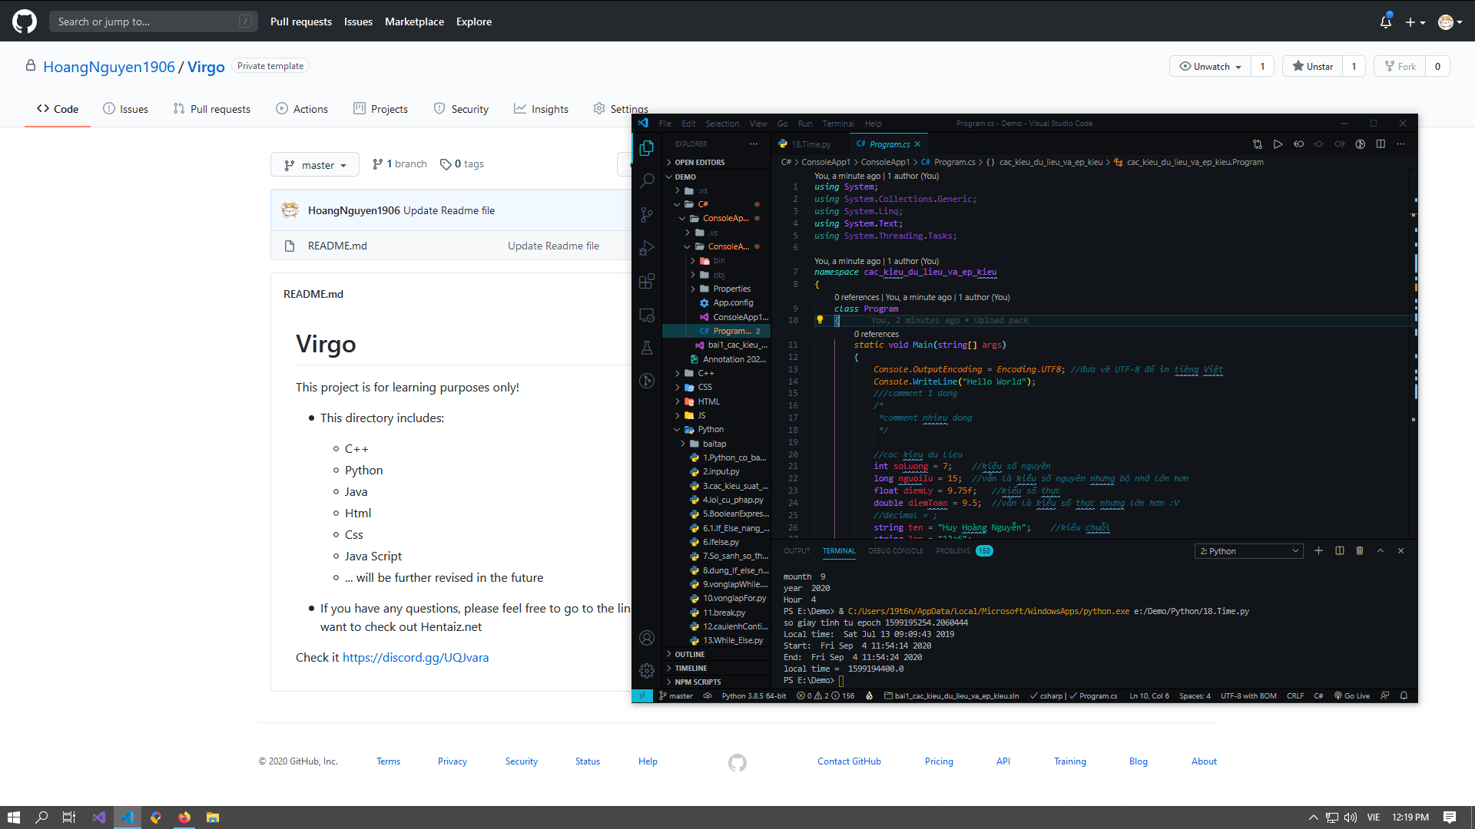
Task: Expand the OUTLINE section
Action: coord(689,654)
